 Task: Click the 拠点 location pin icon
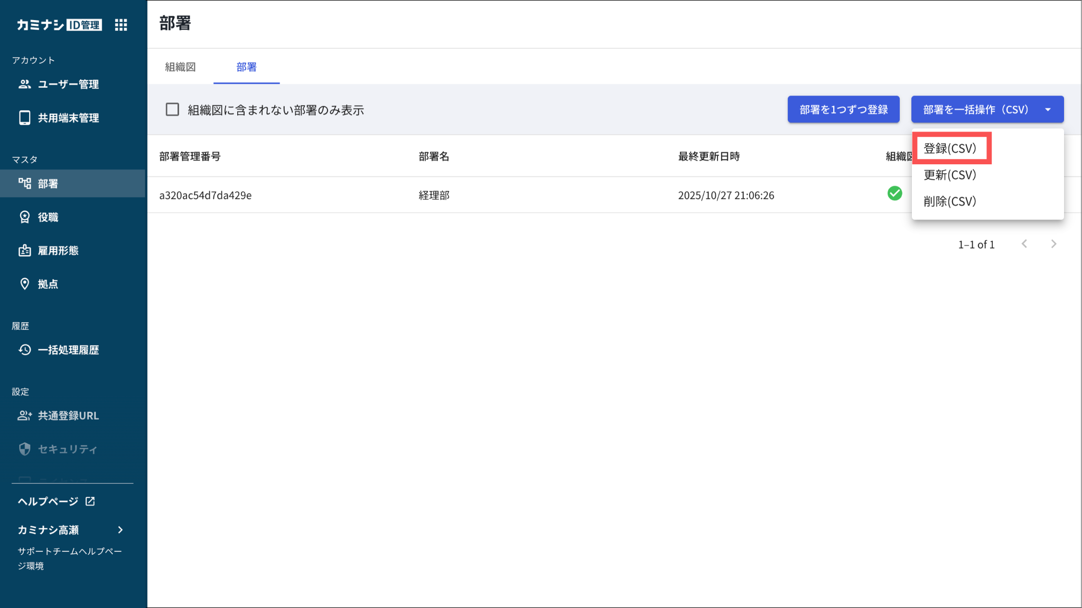[x=24, y=284]
